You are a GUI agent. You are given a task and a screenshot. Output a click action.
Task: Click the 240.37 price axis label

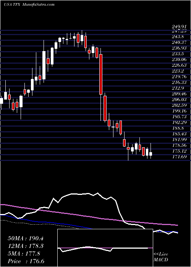tap(179, 42)
